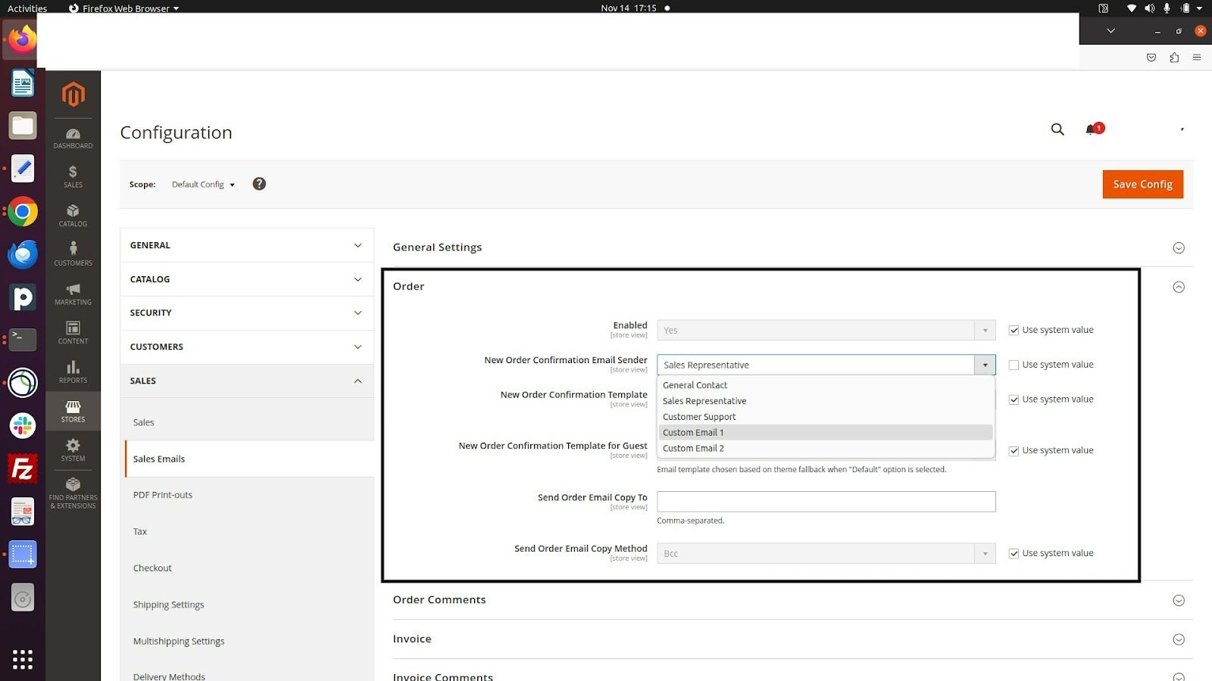Click inside the Send Order Email Copy To field
The width and height of the screenshot is (1212, 681).
pos(826,501)
